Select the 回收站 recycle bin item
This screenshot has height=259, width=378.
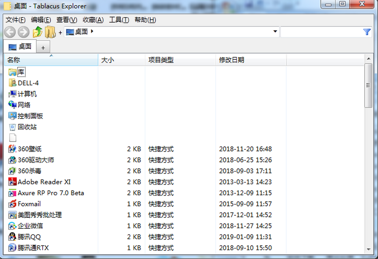click(23, 127)
